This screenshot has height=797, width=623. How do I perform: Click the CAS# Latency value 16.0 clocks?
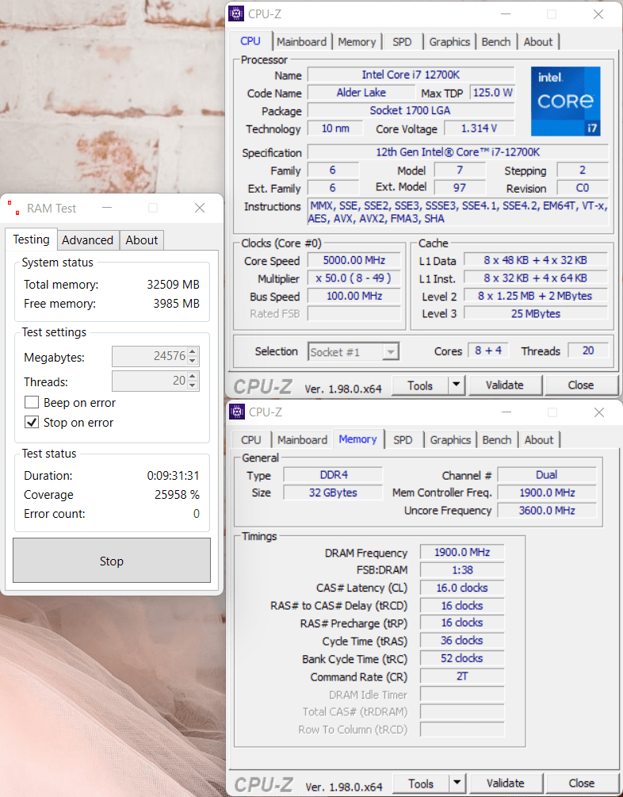tap(462, 588)
